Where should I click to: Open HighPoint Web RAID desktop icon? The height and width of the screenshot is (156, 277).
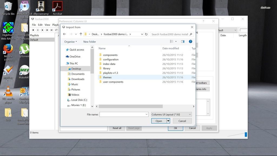tap(8, 31)
